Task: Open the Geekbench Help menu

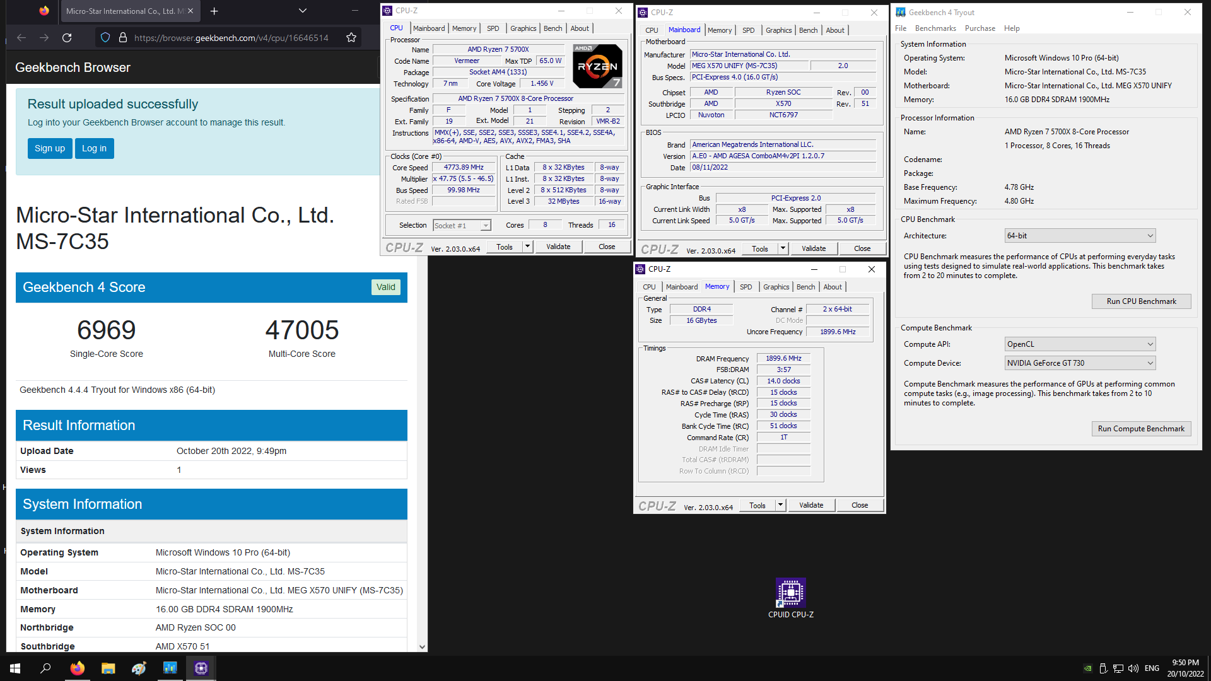Action: point(1012,28)
